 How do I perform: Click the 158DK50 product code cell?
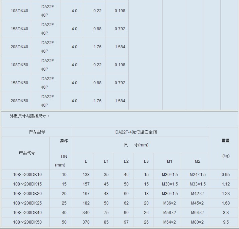(19, 83)
